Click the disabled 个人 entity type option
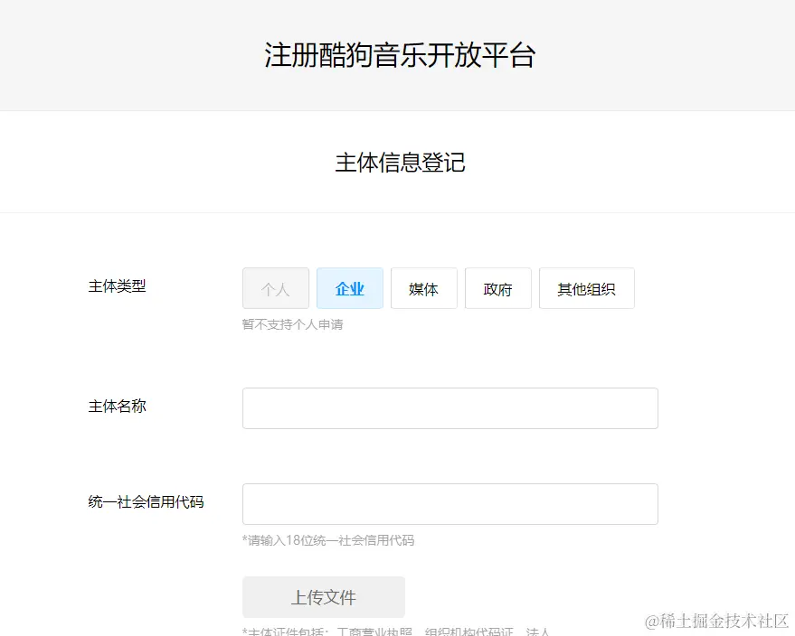Image resolution: width=795 pixels, height=636 pixels. tap(276, 288)
